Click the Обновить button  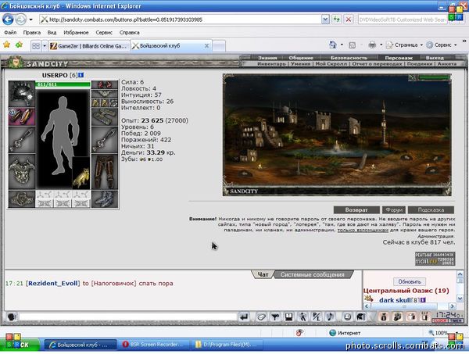410,281
